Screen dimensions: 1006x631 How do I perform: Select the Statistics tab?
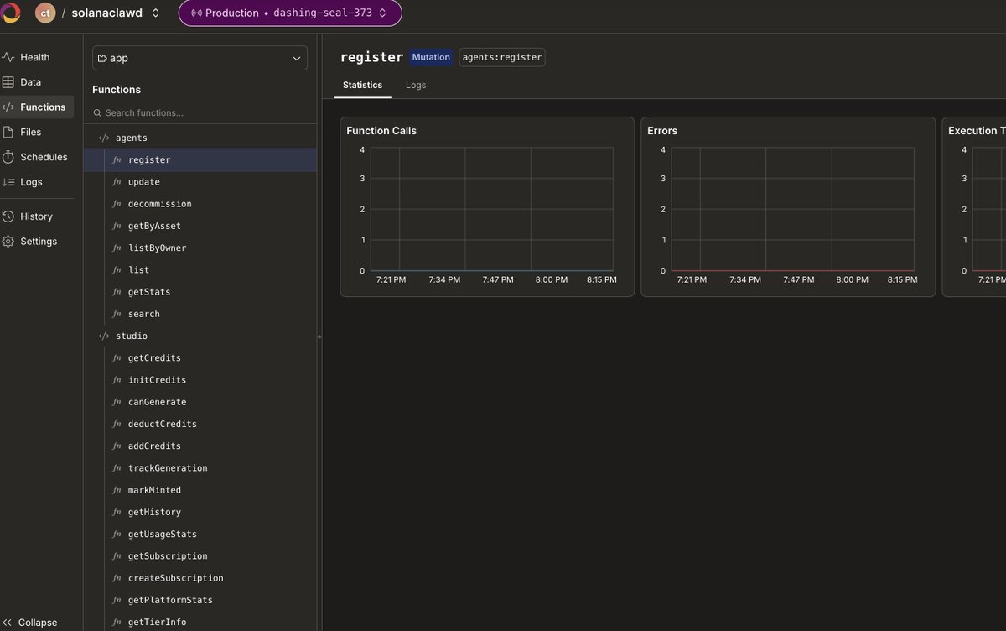point(362,85)
